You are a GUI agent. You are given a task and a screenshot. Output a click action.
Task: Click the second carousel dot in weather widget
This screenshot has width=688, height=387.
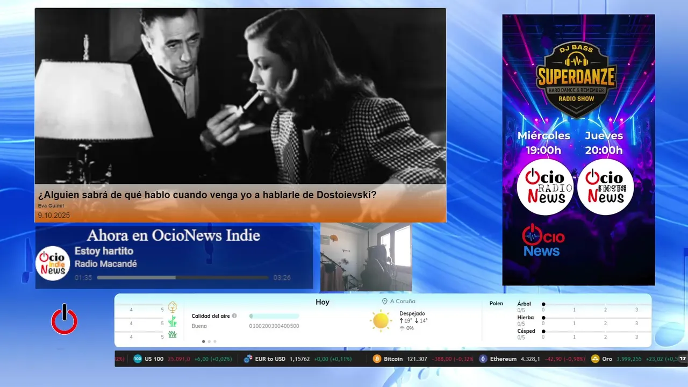209,341
